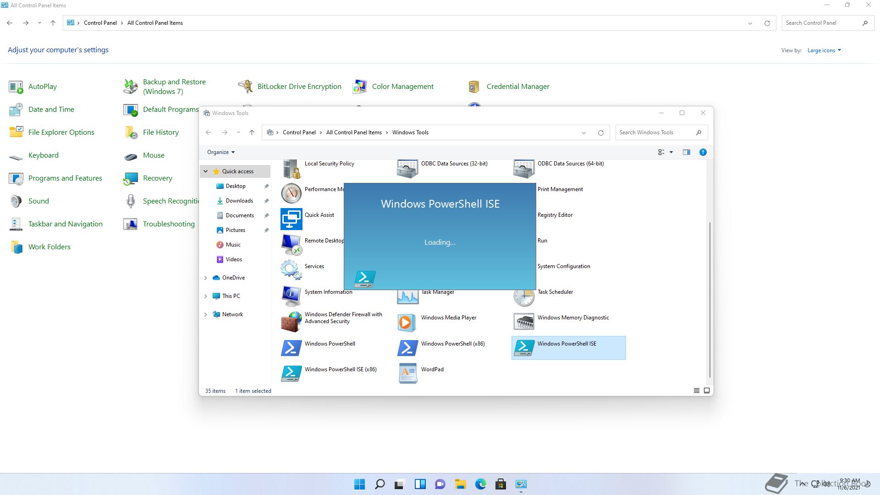Open Organize dropdown menu

(x=221, y=152)
